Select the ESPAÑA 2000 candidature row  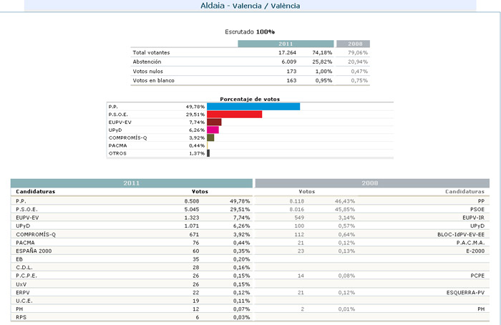pyautogui.click(x=132, y=251)
